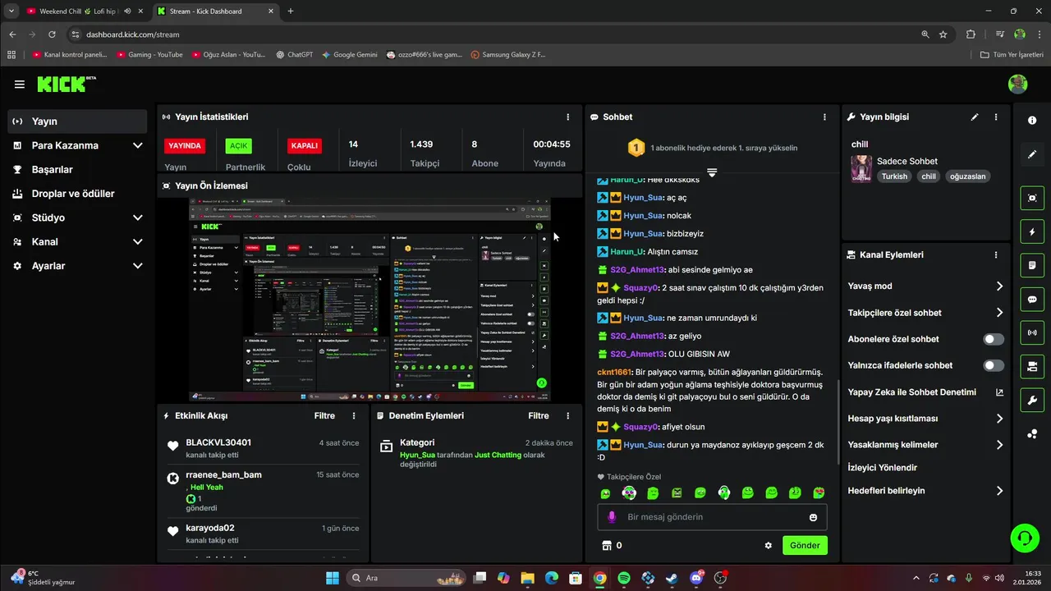
Task: Click the KICK logo
Action: (66, 84)
